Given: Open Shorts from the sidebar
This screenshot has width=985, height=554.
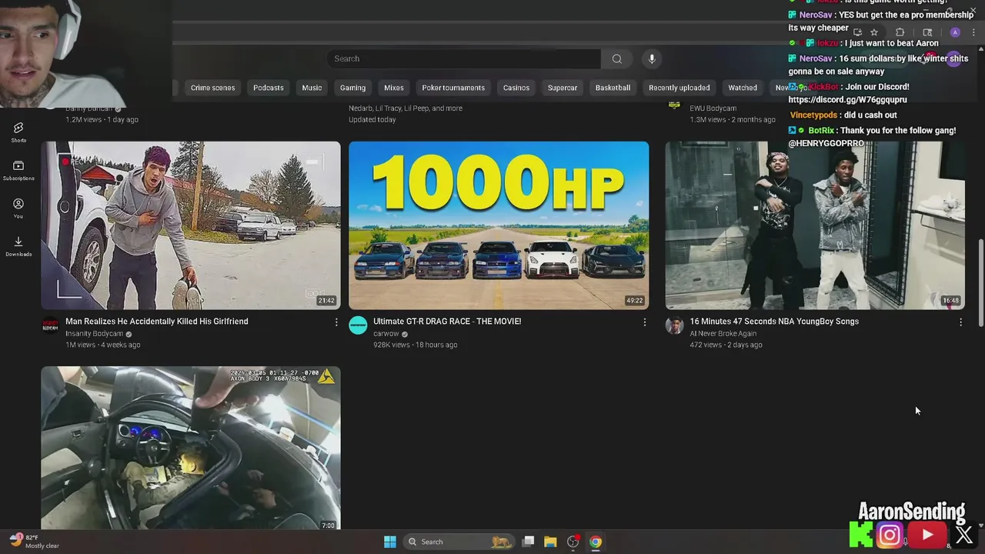Looking at the screenshot, I should point(18,132).
